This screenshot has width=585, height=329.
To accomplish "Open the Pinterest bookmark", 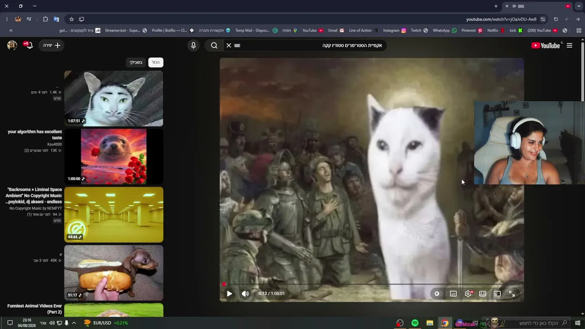I will click(x=472, y=31).
